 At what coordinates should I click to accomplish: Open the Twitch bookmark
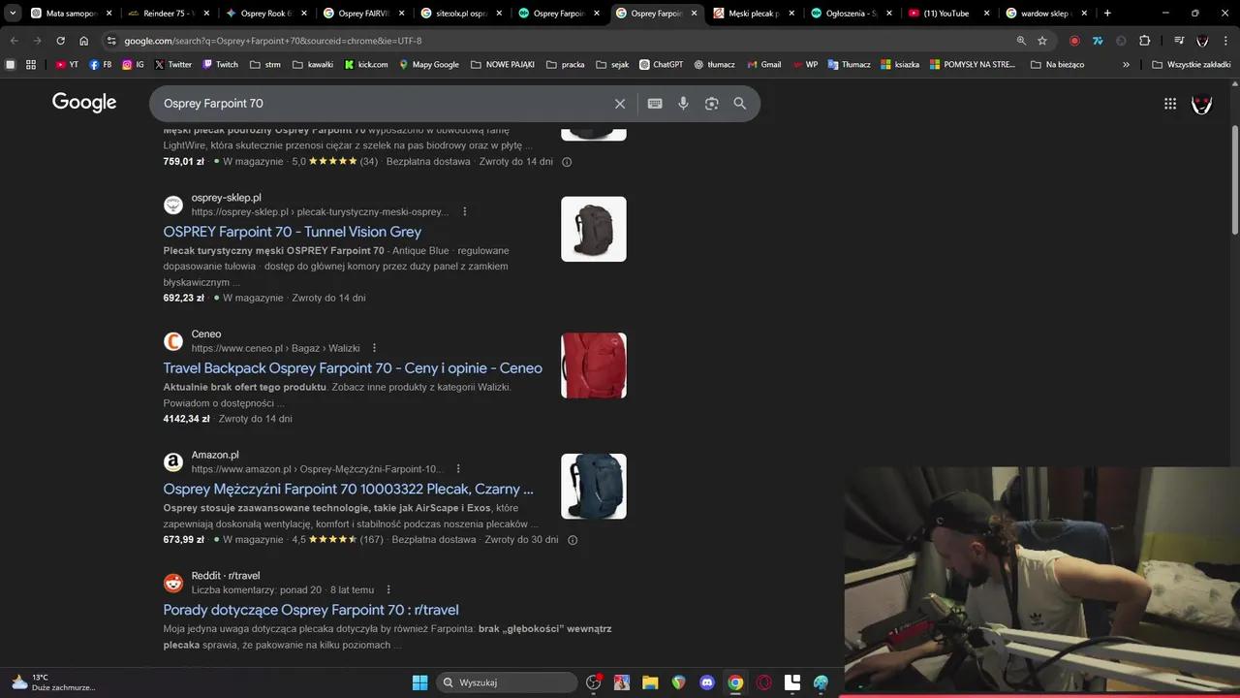click(x=220, y=65)
